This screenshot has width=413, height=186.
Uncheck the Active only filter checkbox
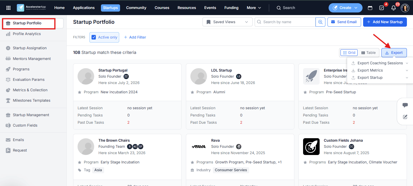pyautogui.click(x=94, y=37)
